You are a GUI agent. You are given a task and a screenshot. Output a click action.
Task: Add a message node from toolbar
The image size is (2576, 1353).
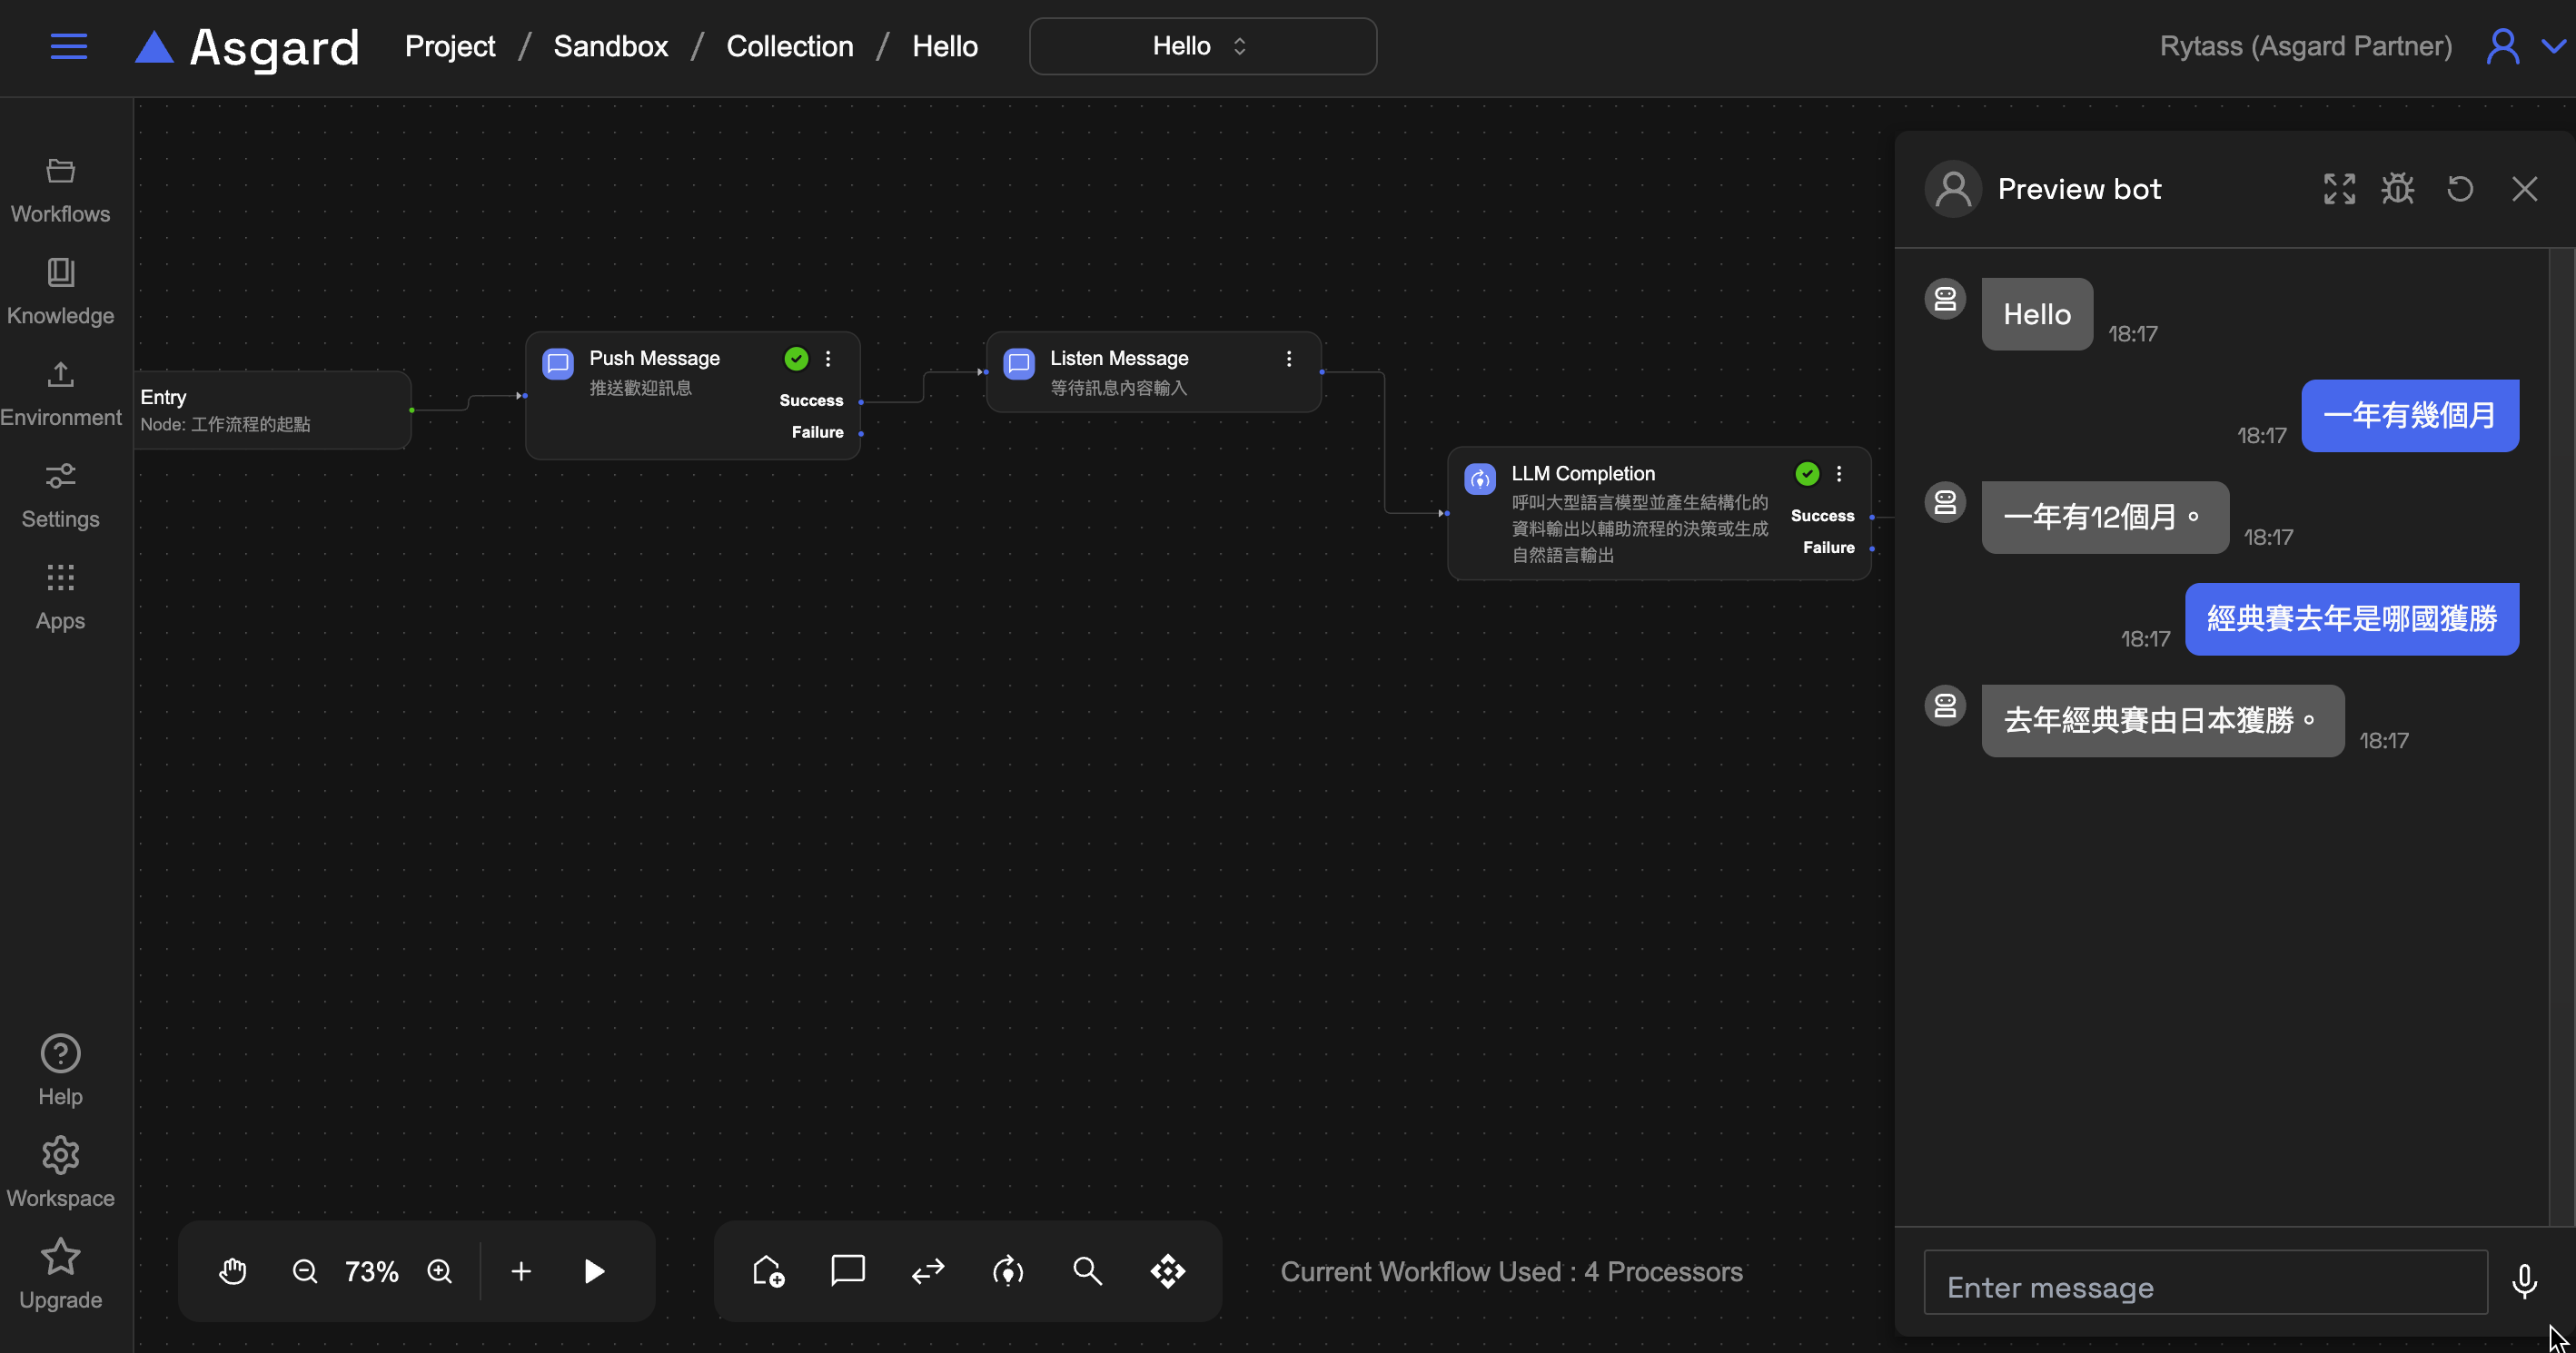tap(847, 1271)
